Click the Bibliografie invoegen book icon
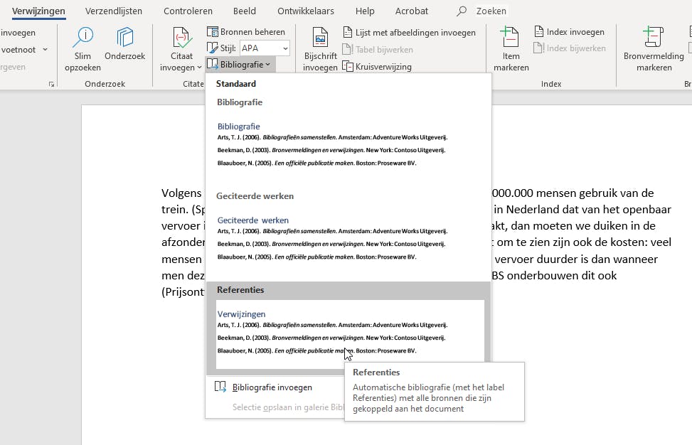 (220, 387)
